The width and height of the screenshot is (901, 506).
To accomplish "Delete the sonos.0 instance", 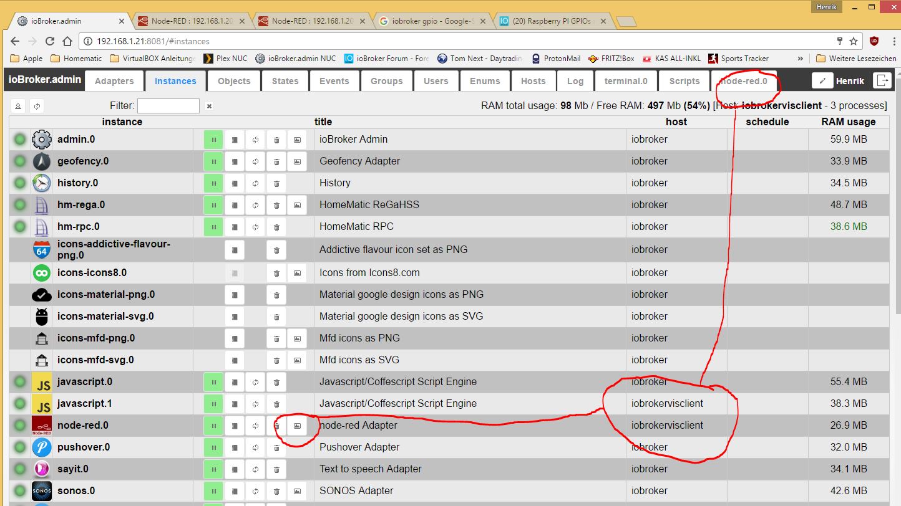I will click(x=276, y=491).
